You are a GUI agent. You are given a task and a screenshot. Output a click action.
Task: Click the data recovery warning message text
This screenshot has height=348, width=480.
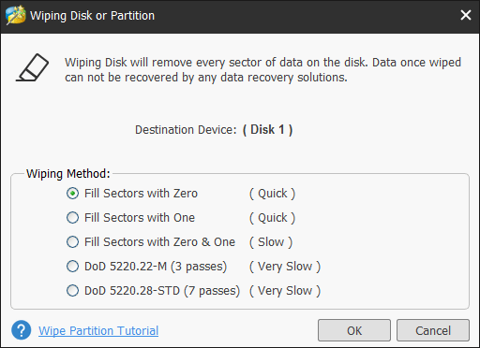(x=262, y=70)
